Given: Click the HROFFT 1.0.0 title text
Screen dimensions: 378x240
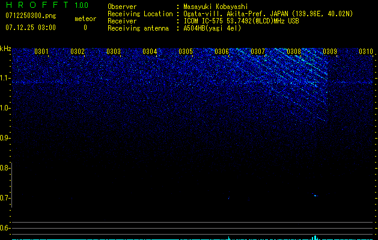Looking at the screenshot, I should click(47, 5).
